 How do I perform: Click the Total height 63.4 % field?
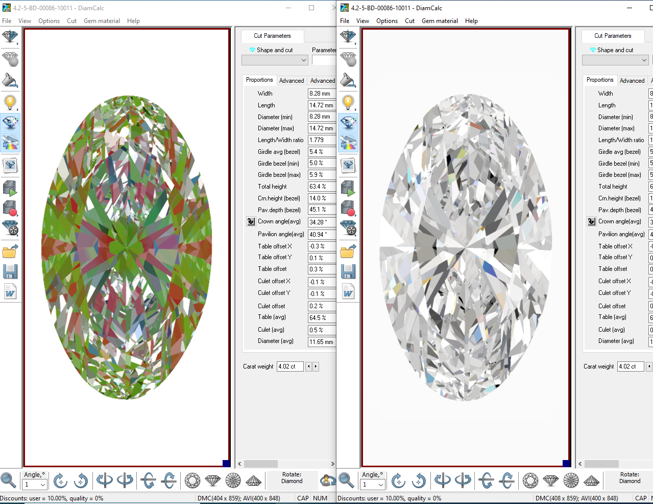click(322, 187)
